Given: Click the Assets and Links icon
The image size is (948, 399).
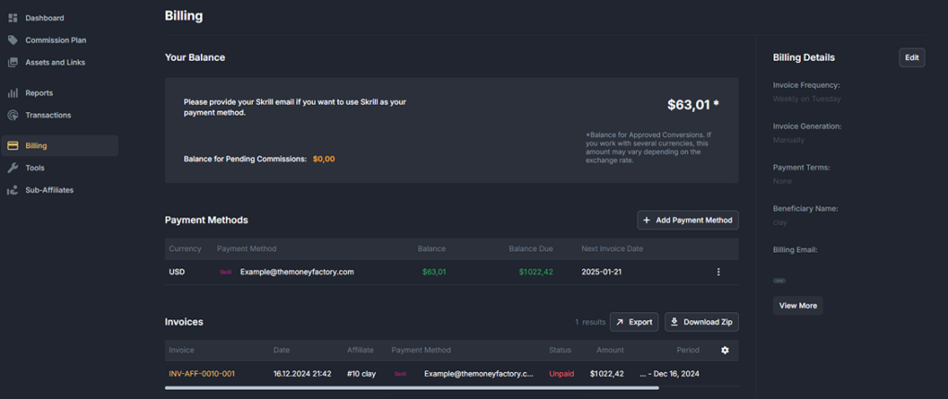Looking at the screenshot, I should 13,62.
